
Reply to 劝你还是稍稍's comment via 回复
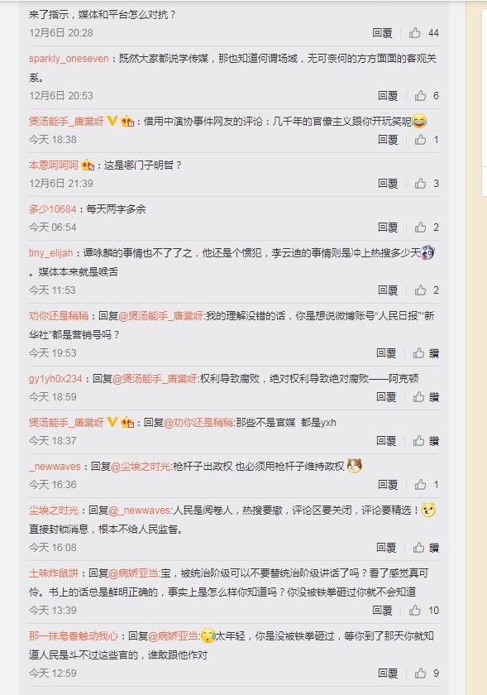click(386, 353)
